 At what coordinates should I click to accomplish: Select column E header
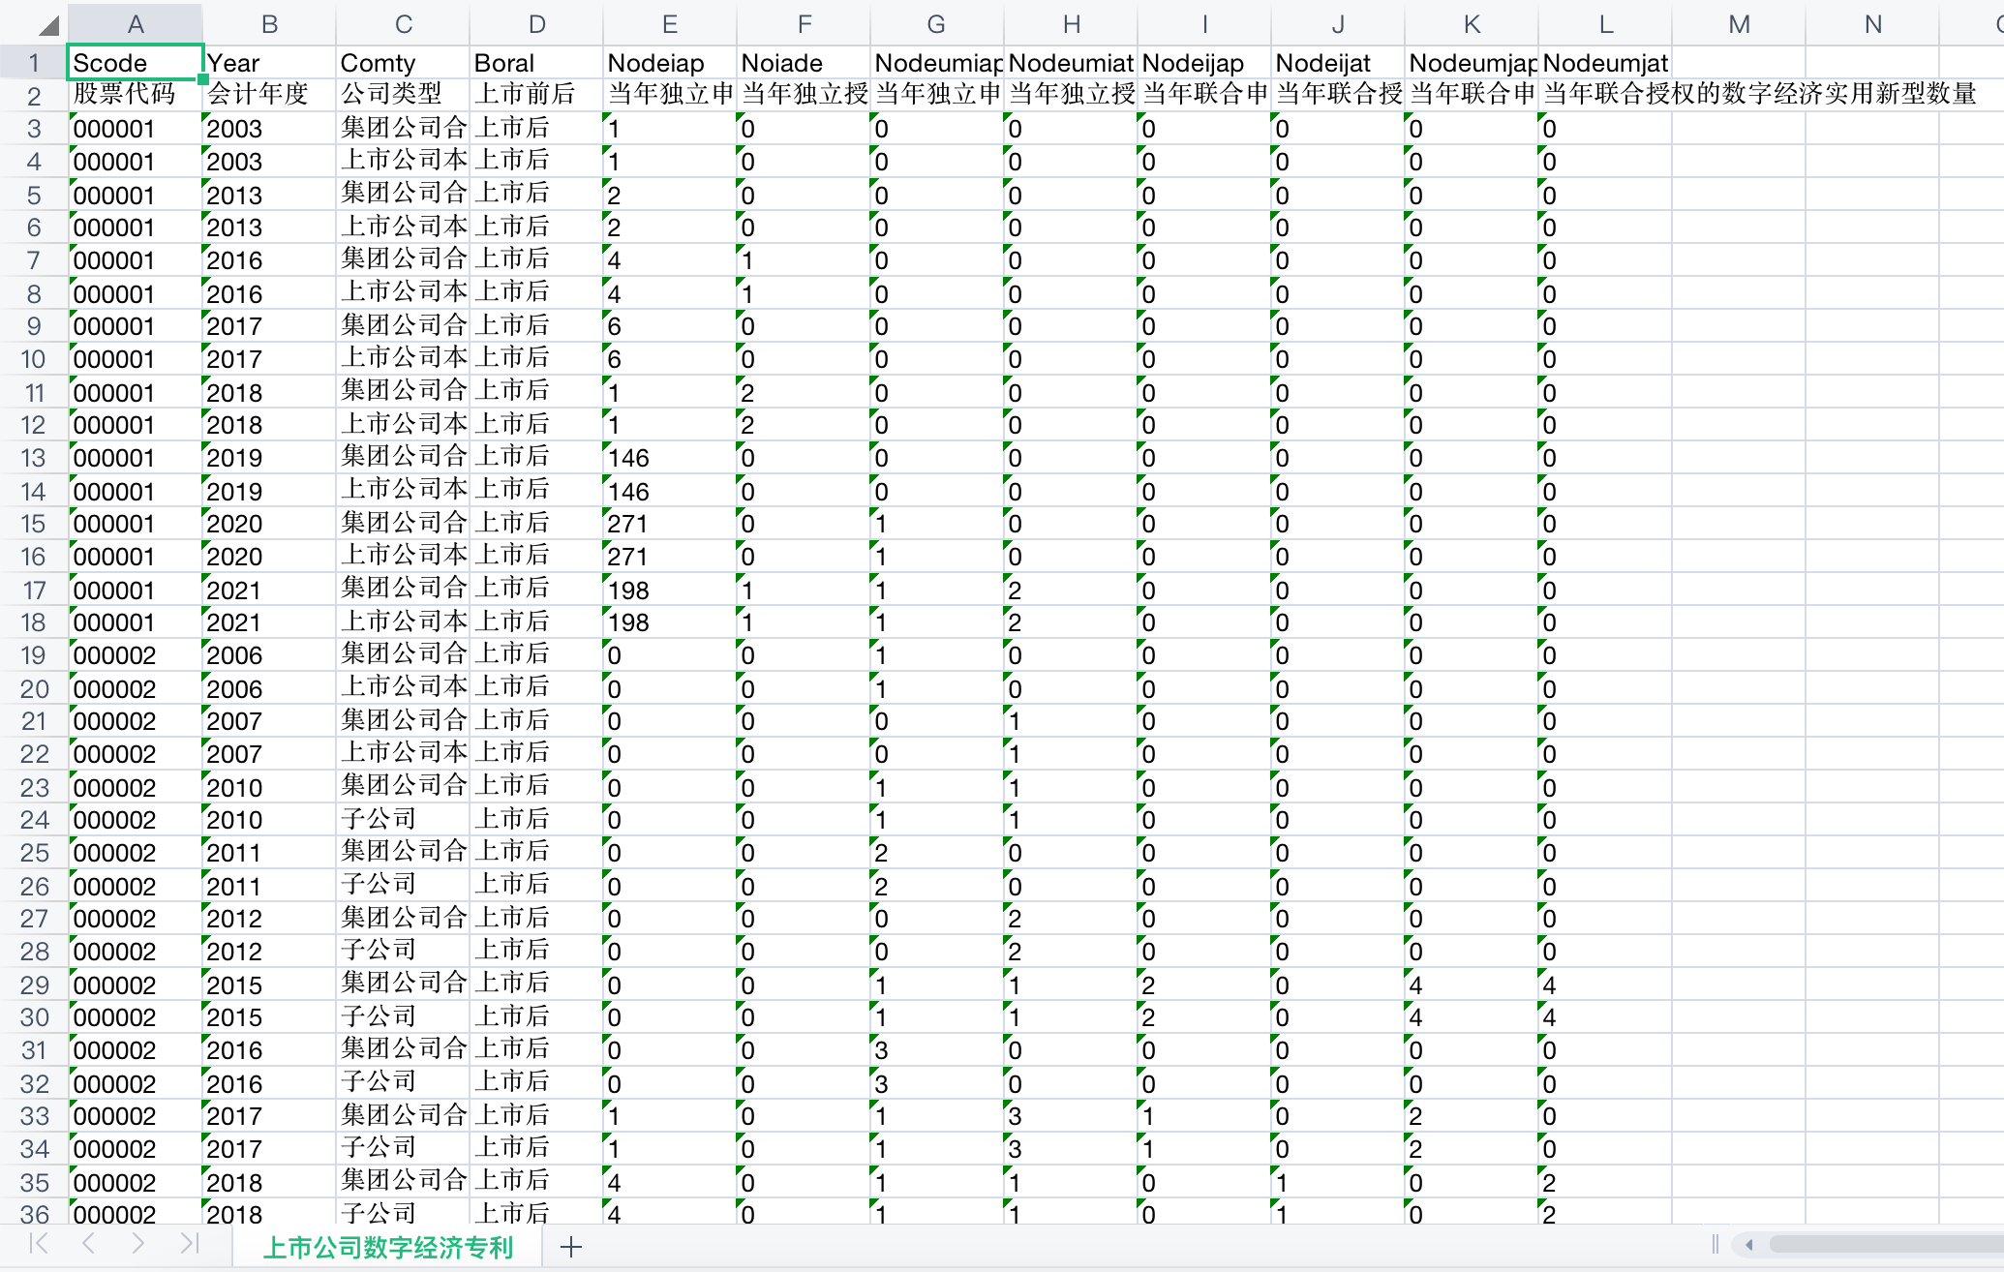[x=669, y=24]
